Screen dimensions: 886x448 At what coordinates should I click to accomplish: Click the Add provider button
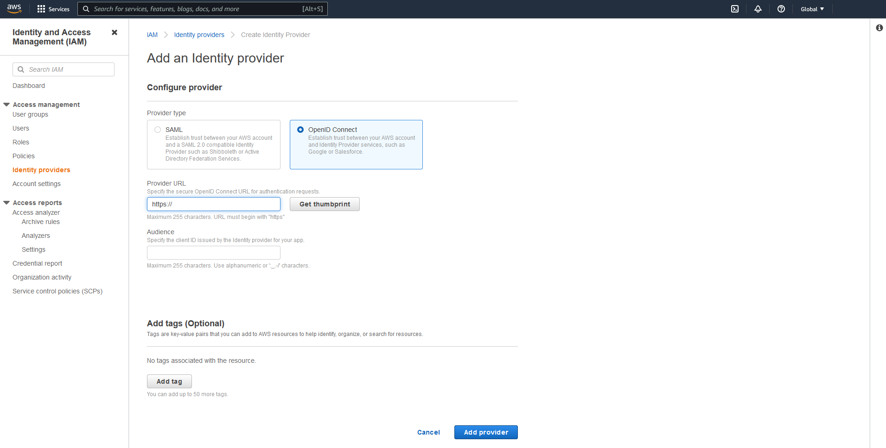pyautogui.click(x=486, y=432)
